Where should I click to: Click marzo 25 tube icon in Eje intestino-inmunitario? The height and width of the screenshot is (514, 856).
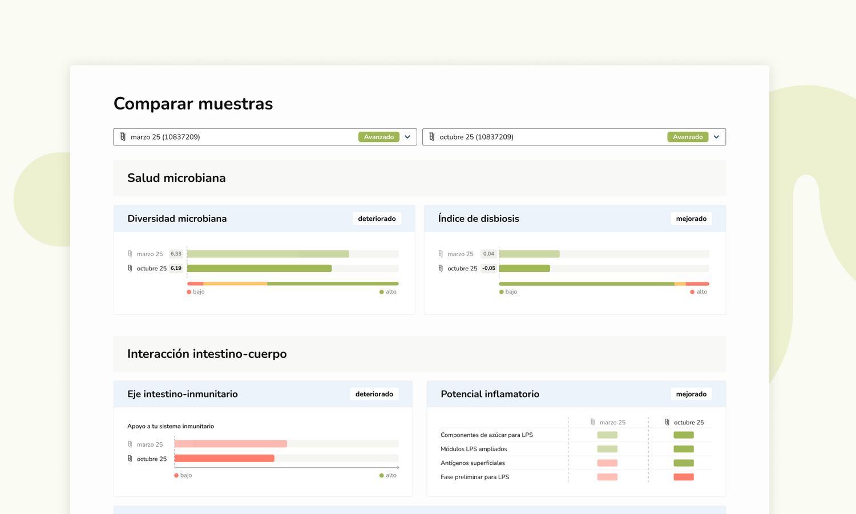click(130, 444)
